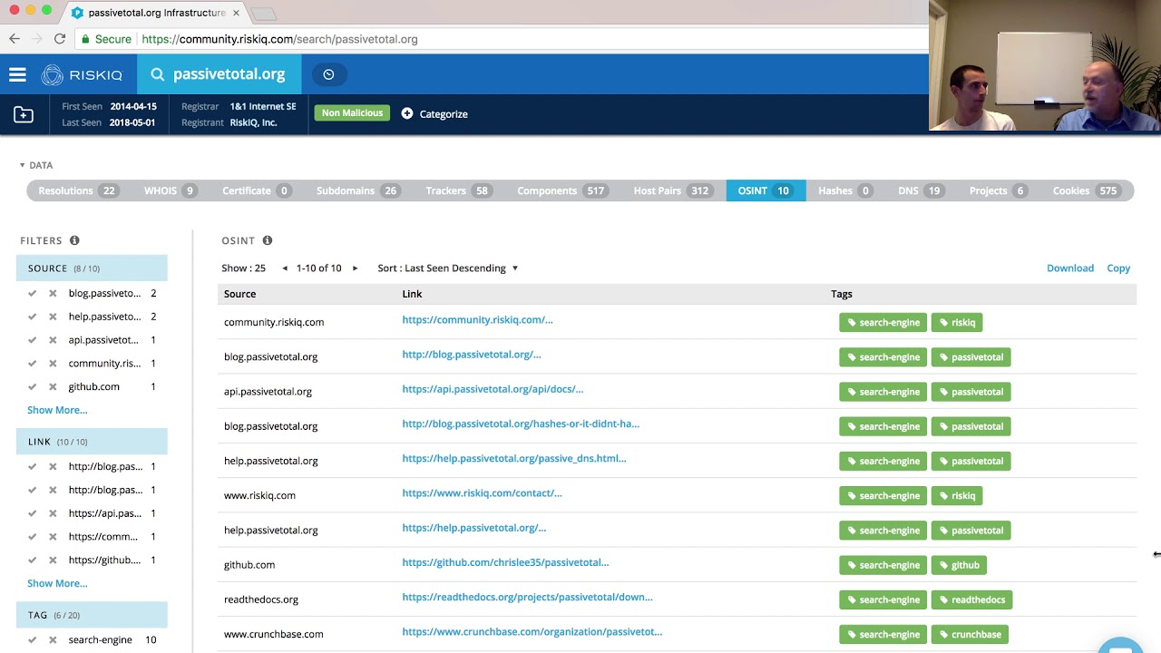Go to next page arrow
Image resolution: width=1161 pixels, height=653 pixels.
(355, 268)
